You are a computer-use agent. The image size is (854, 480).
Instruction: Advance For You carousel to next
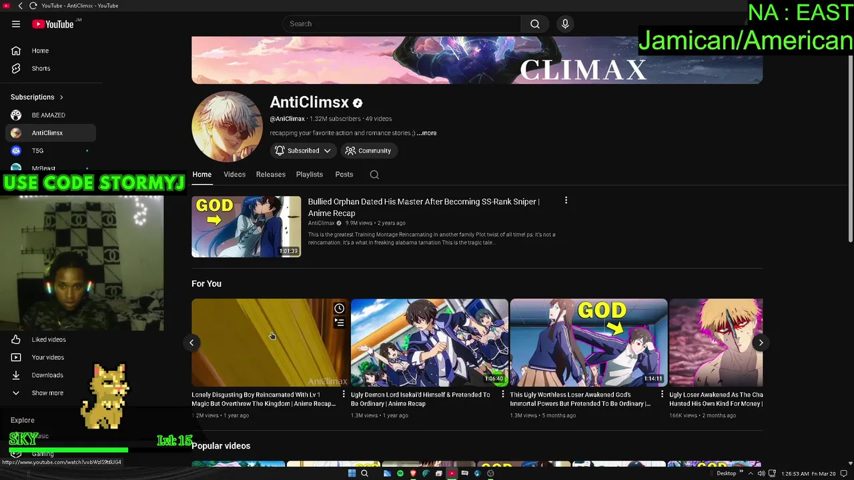pos(761,343)
